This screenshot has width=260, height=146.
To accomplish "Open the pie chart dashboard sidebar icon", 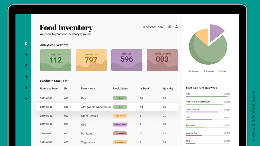I will (x=26, y=43).
